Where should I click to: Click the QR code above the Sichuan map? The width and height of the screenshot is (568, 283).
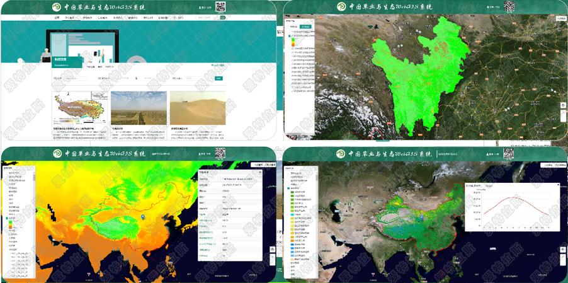pos(508,6)
